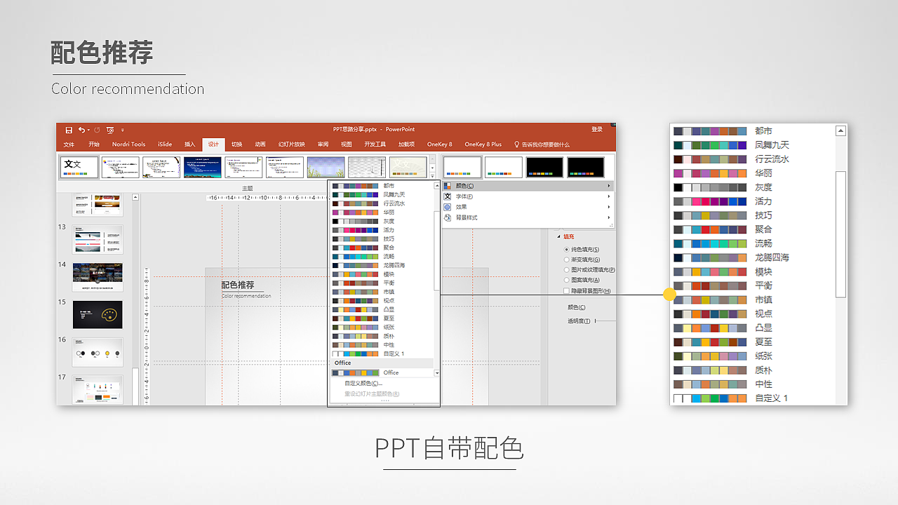Click the 效果 (Effects) icon in variants menu
This screenshot has height=505, width=898.
point(447,207)
